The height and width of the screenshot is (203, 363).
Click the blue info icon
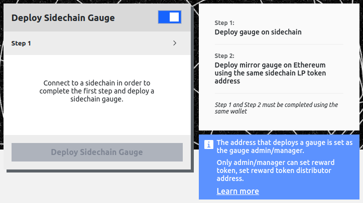coord(209,144)
